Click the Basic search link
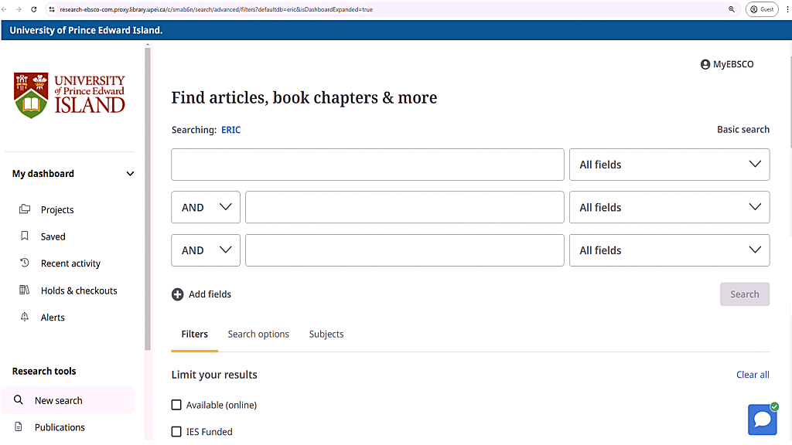This screenshot has height=445, width=792. tap(742, 130)
